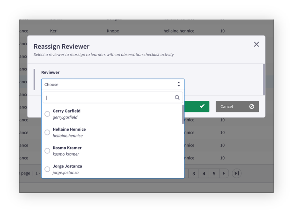Select the Keri Knope table row
Image resolution: width=296 pixels, height=215 pixels.
[127, 31]
